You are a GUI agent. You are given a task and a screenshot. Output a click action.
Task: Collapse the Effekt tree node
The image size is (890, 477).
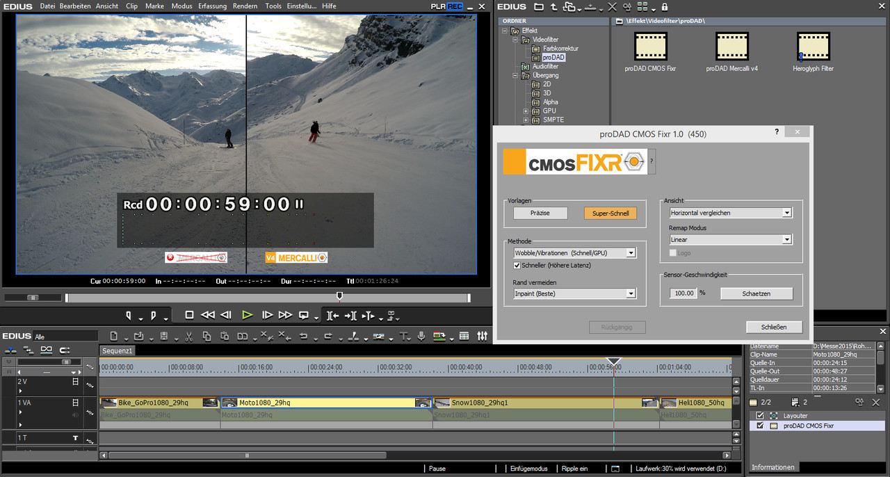click(505, 31)
